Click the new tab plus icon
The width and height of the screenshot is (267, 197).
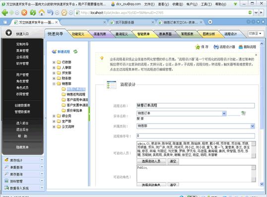click(210, 22)
